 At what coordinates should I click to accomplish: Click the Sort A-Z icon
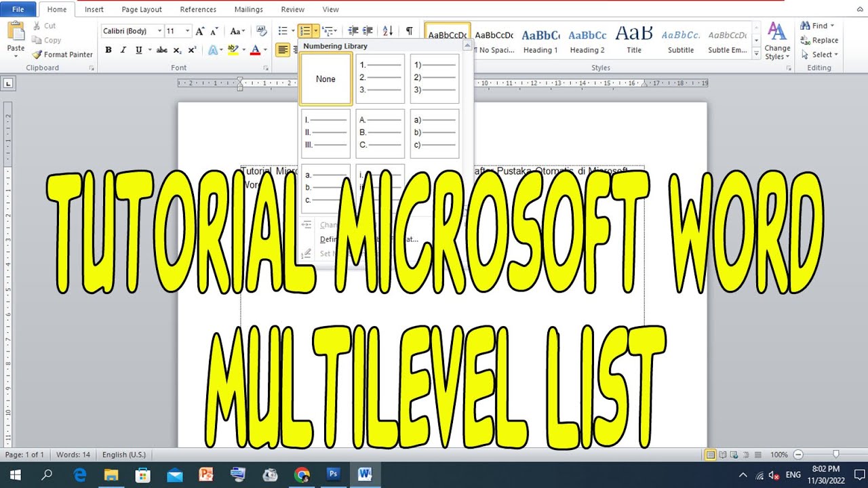tap(388, 31)
